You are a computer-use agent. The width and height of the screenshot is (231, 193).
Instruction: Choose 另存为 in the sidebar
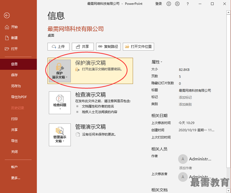point(18,86)
